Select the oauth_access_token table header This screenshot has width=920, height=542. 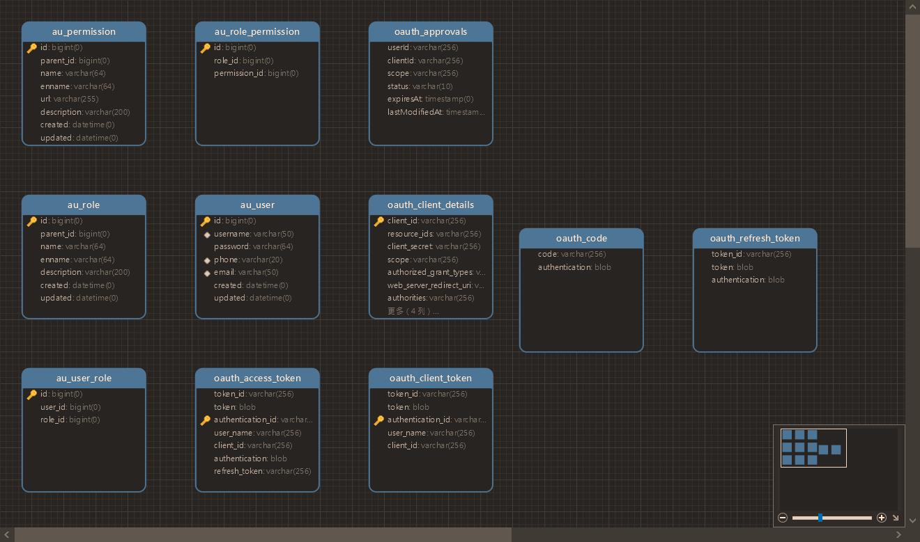coord(257,378)
